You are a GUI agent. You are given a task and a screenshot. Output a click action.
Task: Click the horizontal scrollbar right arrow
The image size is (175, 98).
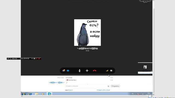coord(151,96)
